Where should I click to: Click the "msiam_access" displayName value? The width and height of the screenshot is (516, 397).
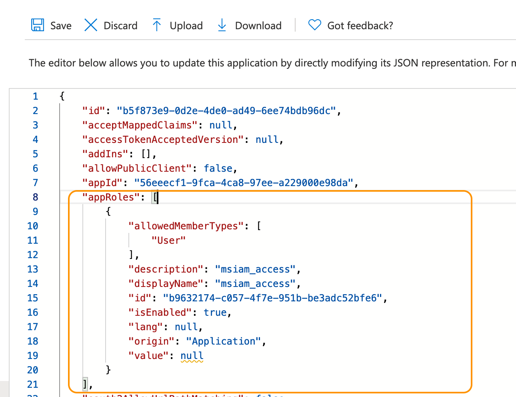click(255, 284)
